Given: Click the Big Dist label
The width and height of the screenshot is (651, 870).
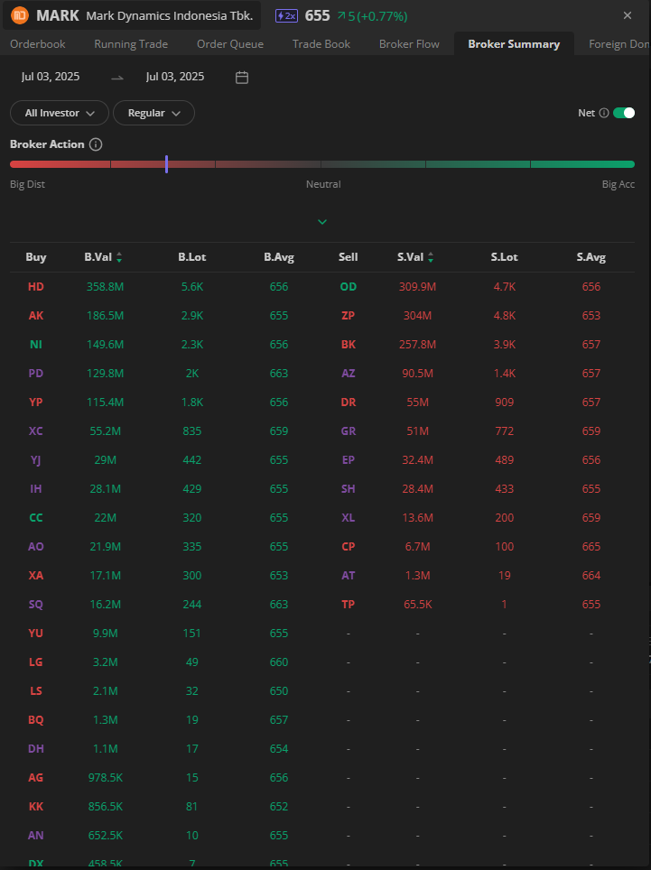Looking at the screenshot, I should tap(27, 184).
